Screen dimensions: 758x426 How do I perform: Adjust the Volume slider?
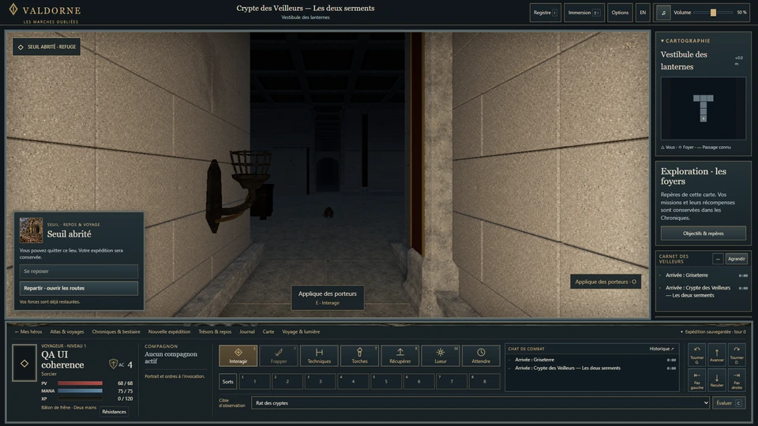coord(713,13)
